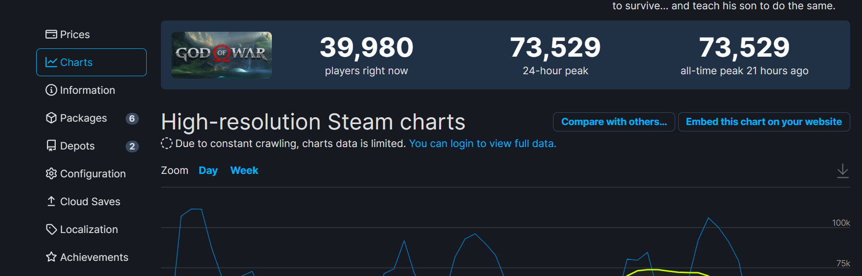Click the Packages count badge 6

132,118
